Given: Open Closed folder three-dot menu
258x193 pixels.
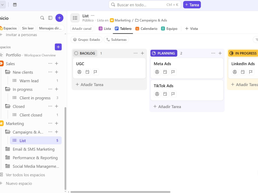Looking at the screenshot, I should coord(50,106).
